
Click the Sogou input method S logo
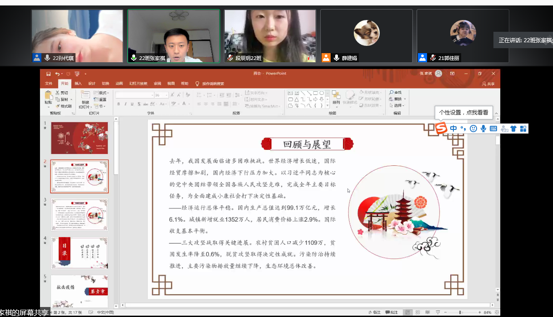(441, 129)
